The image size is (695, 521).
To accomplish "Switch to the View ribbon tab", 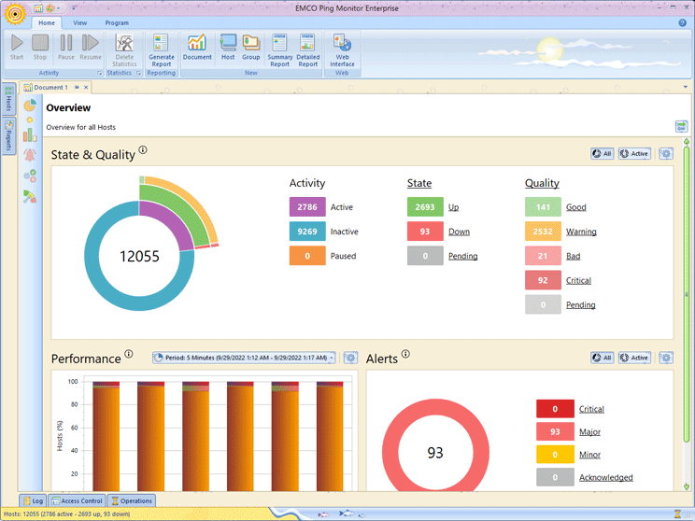I will tap(80, 22).
